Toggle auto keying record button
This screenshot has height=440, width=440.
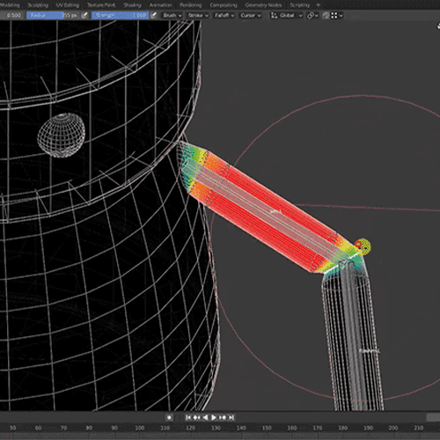pyautogui.click(x=169, y=417)
